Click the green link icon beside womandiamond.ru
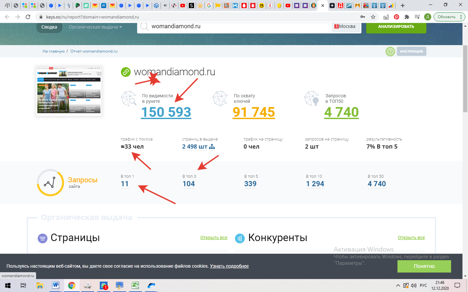468x292 pixels. coord(126,72)
